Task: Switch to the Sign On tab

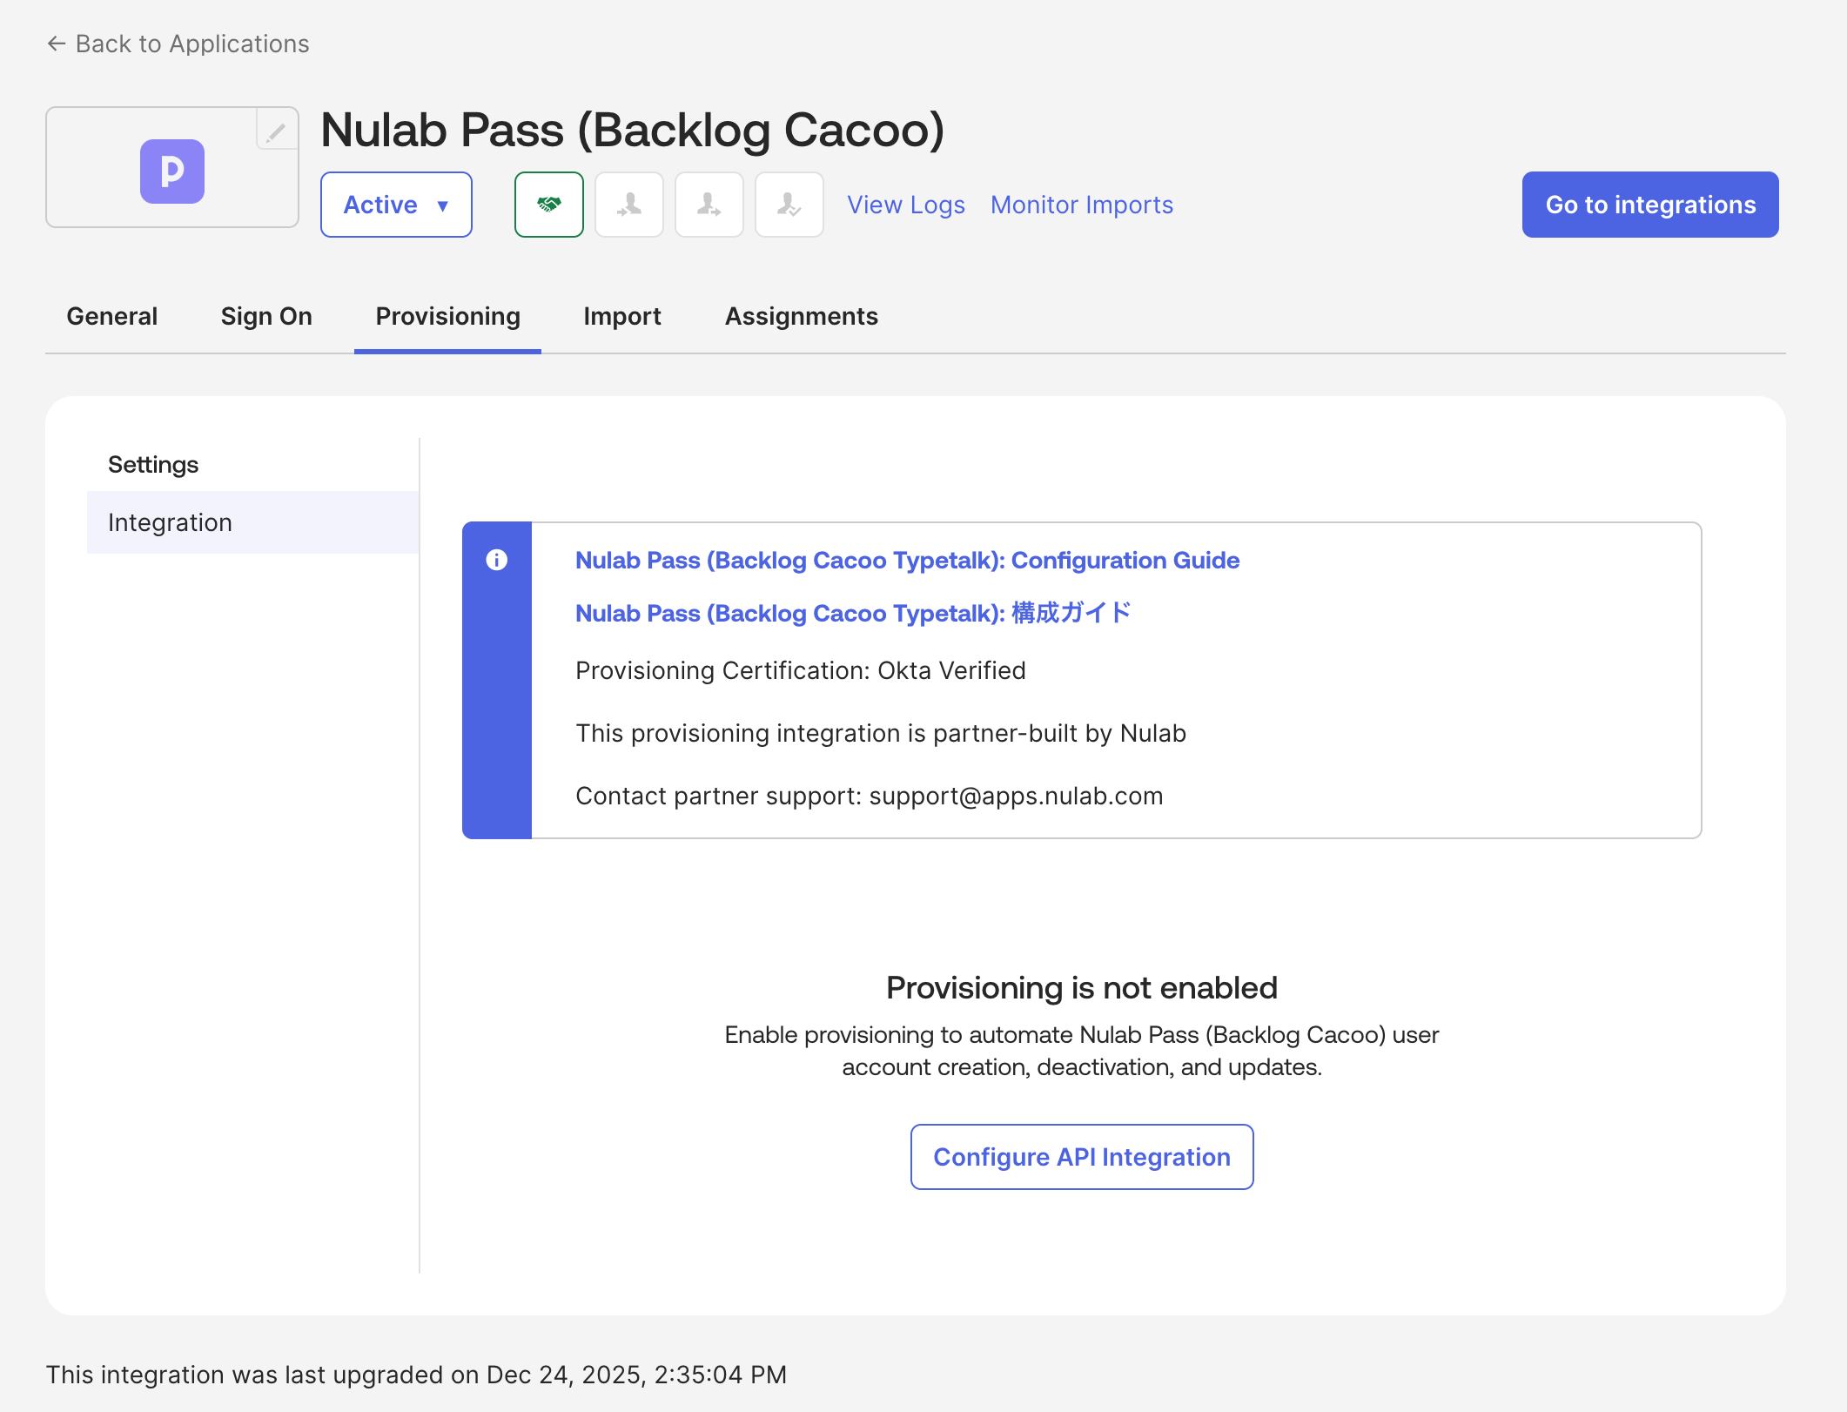Action: 266,316
